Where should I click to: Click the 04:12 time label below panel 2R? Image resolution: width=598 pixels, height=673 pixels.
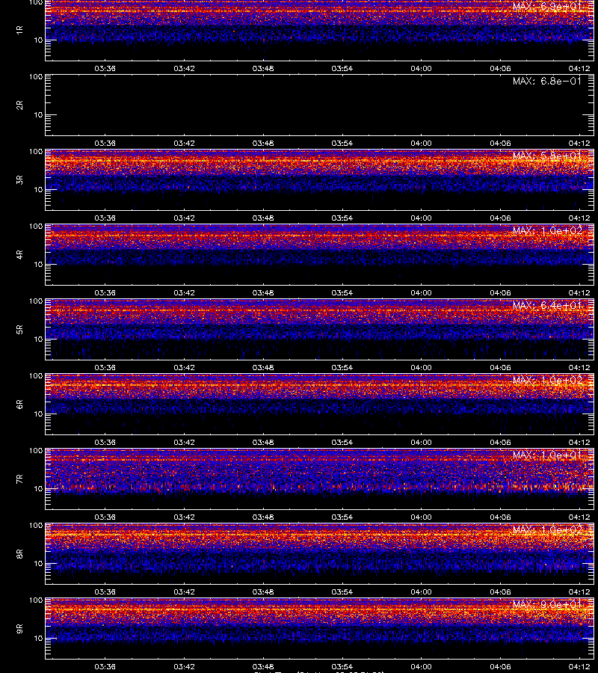coord(579,144)
